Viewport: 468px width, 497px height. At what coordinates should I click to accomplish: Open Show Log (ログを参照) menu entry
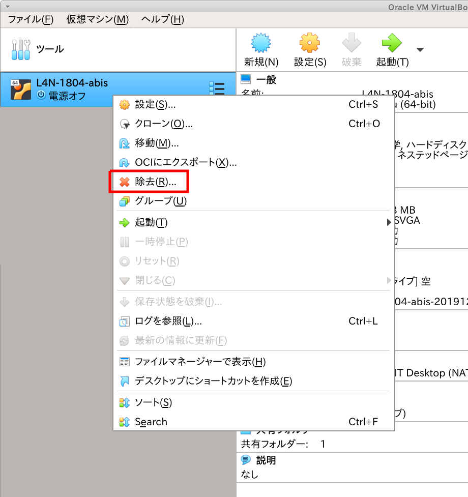[x=168, y=321]
